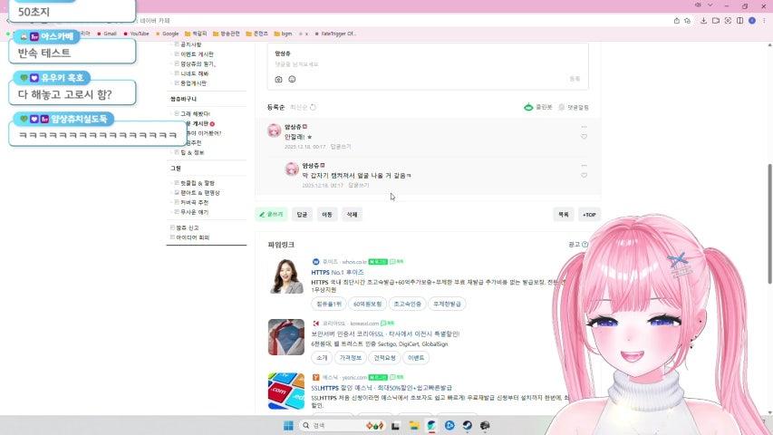This screenshot has width=773, height=435.
Task: Click the '글쓰기' write post button
Action: (271, 215)
